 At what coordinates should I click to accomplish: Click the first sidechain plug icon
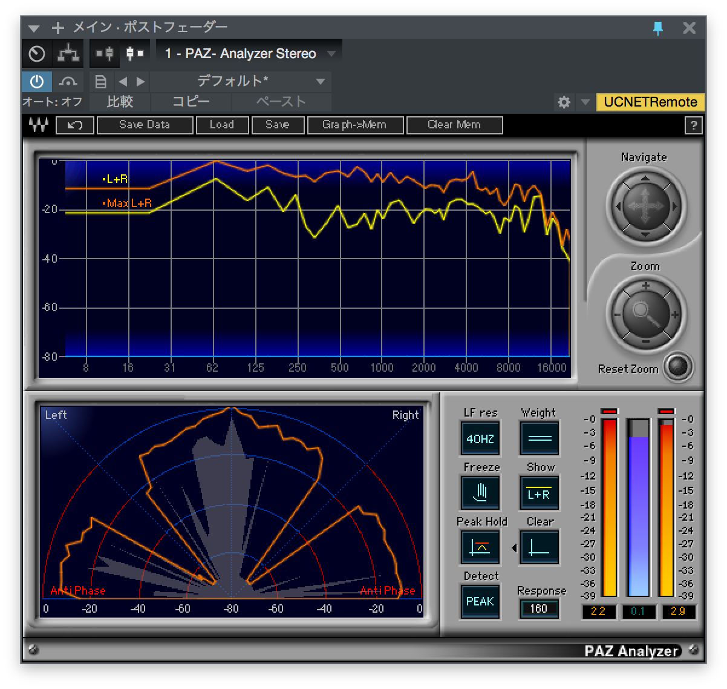click(x=105, y=54)
